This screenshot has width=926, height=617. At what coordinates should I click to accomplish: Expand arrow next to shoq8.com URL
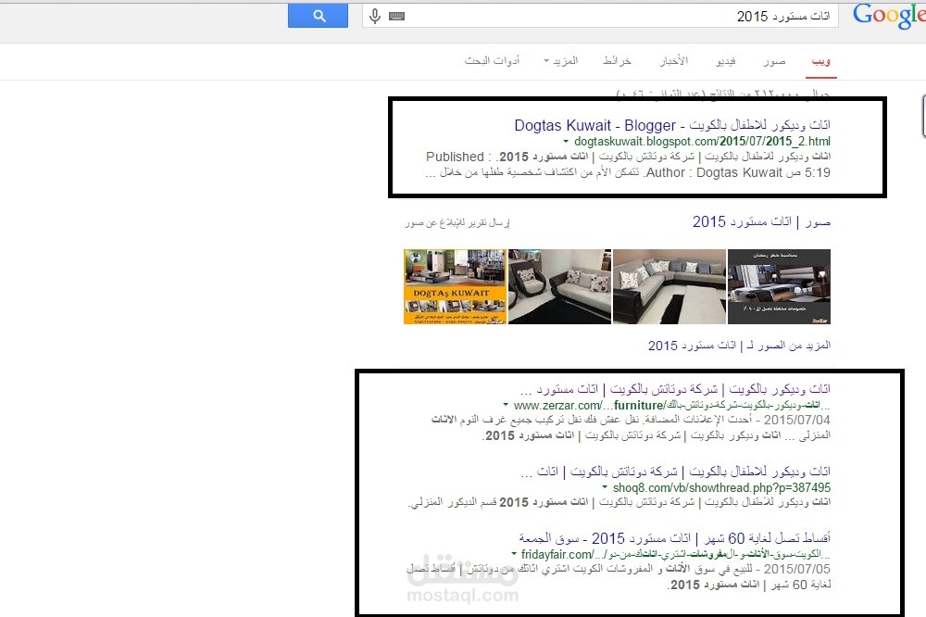(605, 488)
